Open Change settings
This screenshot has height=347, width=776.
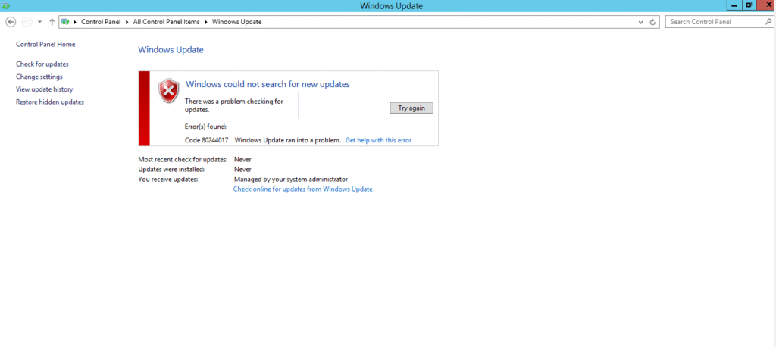[39, 77]
